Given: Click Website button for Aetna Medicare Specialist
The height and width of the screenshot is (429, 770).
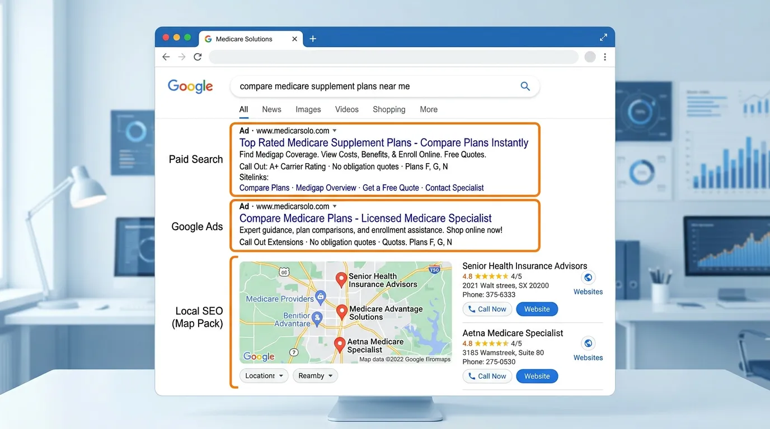Looking at the screenshot, I should (x=537, y=376).
